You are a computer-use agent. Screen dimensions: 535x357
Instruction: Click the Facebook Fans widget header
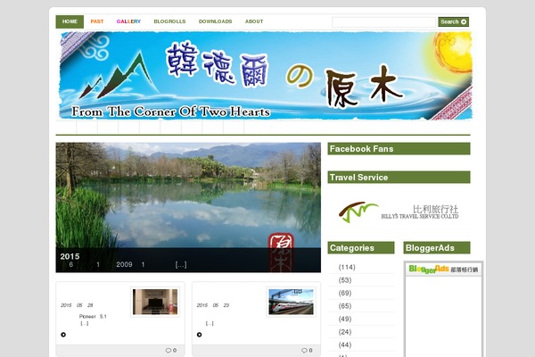point(399,149)
